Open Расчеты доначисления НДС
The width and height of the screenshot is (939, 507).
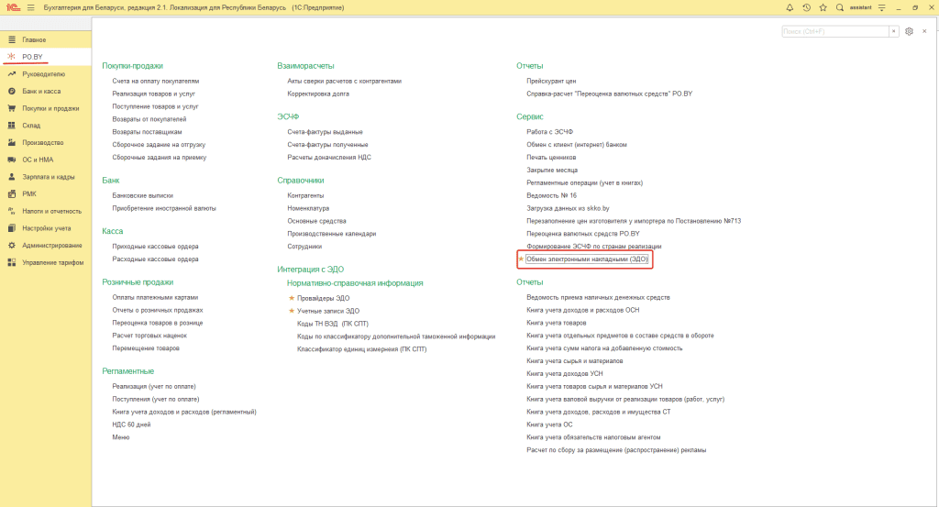[x=329, y=158]
